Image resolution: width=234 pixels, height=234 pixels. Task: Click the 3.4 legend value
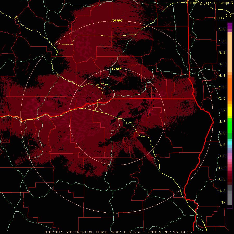click(222, 121)
